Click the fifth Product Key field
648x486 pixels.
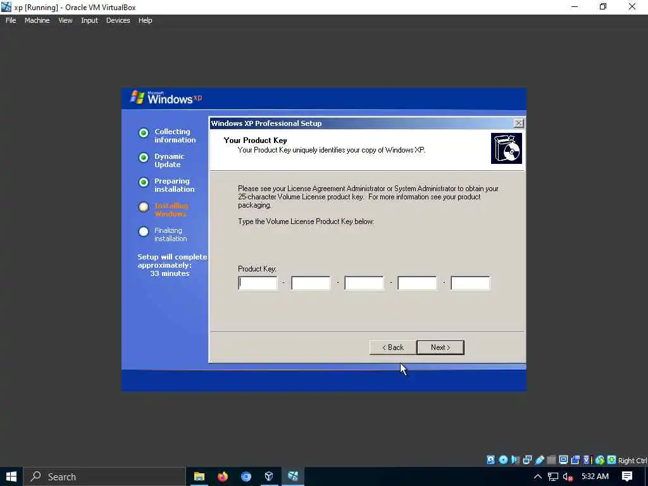[470, 283]
